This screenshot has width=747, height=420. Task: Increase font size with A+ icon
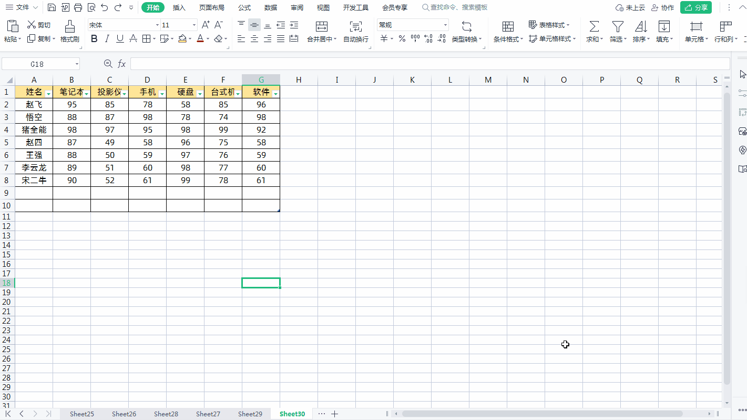pyautogui.click(x=206, y=25)
